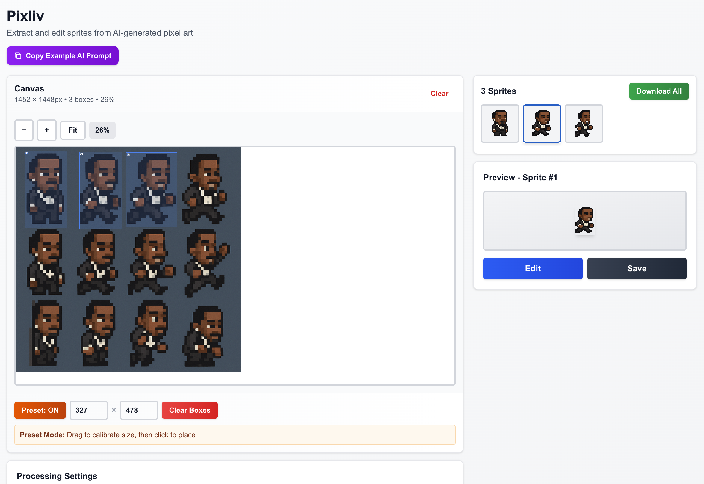Download all extracted sprites

coord(658,91)
